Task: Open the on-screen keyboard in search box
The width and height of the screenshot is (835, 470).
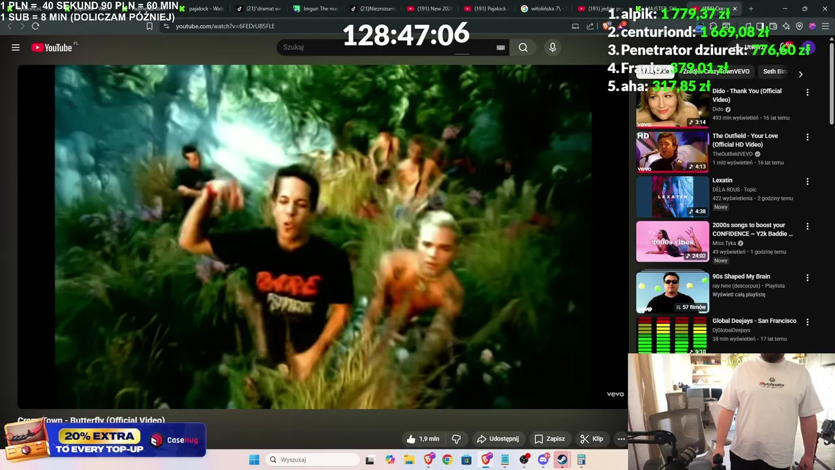Action: pyautogui.click(x=500, y=47)
